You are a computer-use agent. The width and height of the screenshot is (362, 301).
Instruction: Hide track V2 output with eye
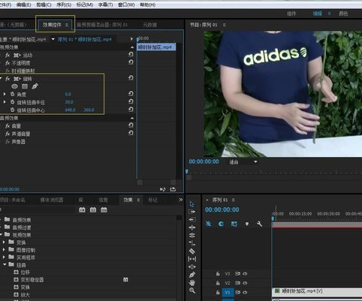(245, 283)
